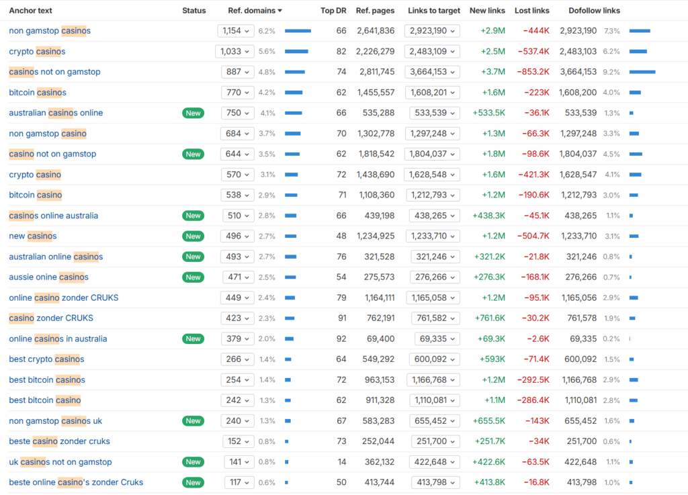The height and width of the screenshot is (495, 688).
Task: Open 'online casino zonder CRUKS' anchor
Action: click(x=64, y=298)
